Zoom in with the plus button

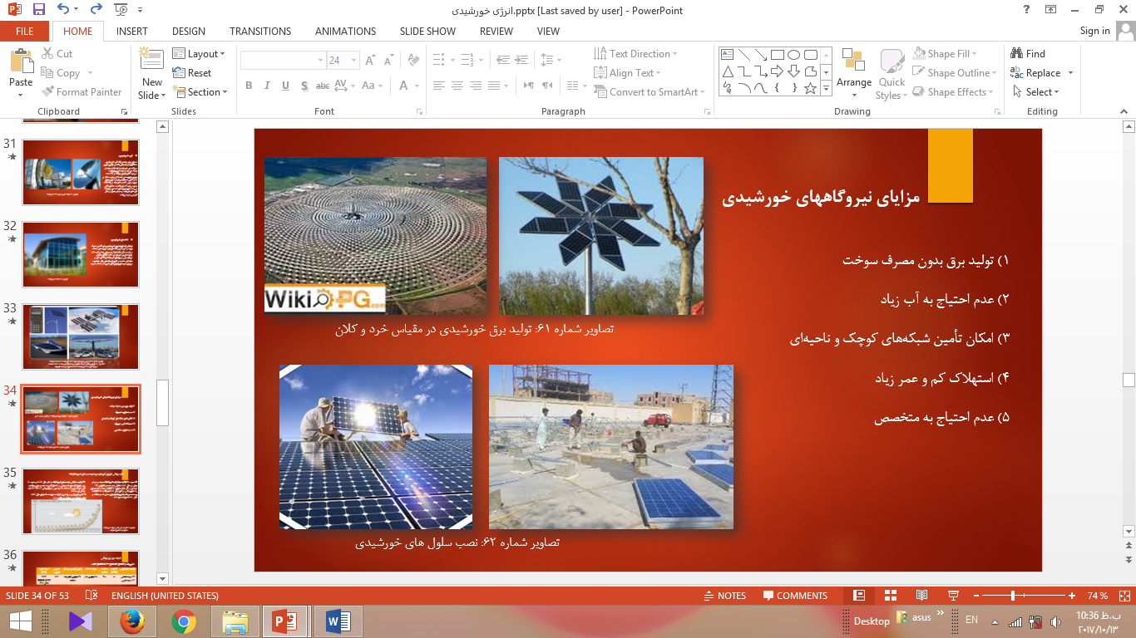(1072, 596)
